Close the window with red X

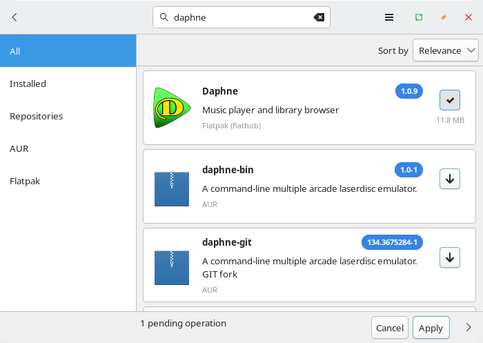pos(469,17)
